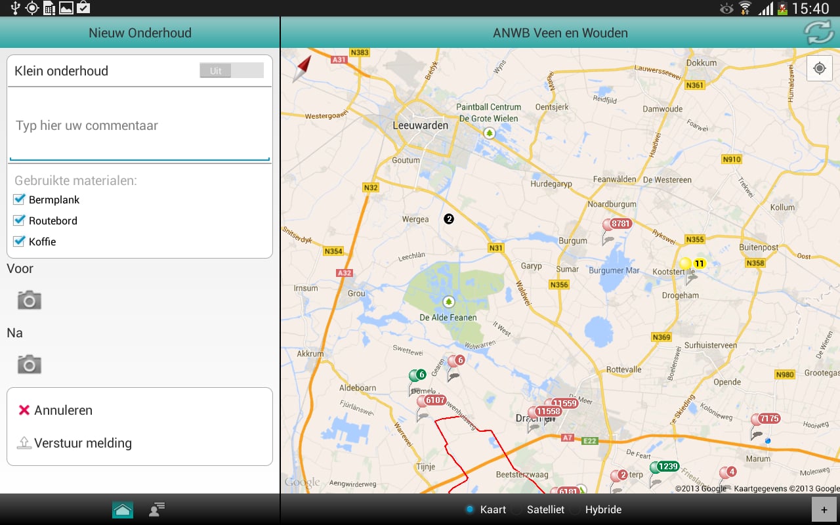This screenshot has height=525, width=840.
Task: Tap the Gebruikte materialen heading
Action: [x=75, y=180]
